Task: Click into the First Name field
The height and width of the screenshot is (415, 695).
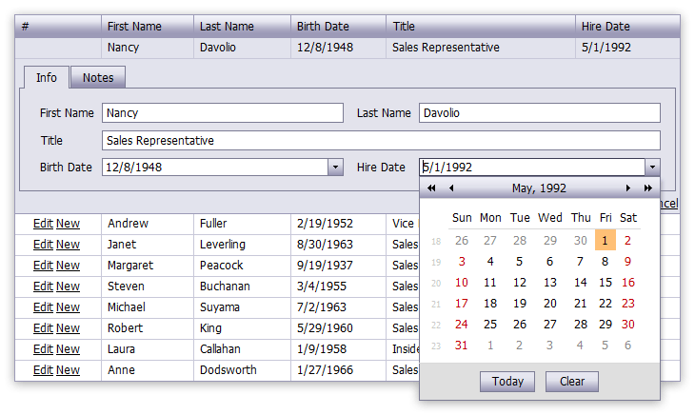Action: coord(223,113)
